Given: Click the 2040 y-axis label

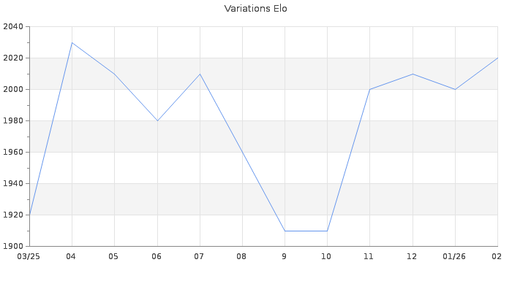Looking at the screenshot, I should point(13,27).
